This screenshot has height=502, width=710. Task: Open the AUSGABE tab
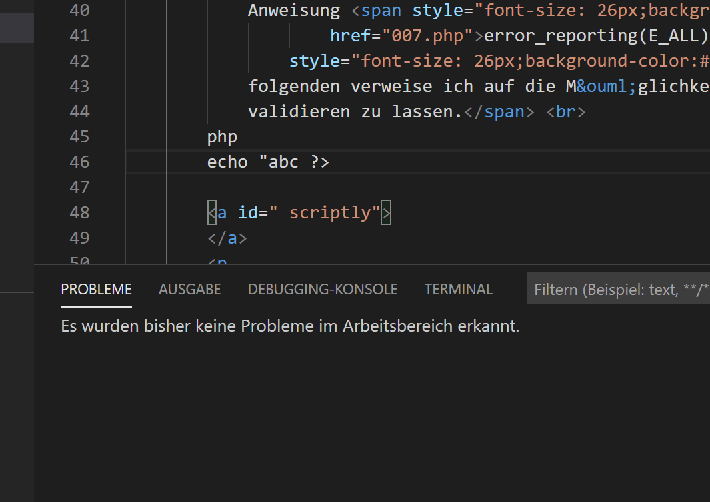[x=189, y=290]
